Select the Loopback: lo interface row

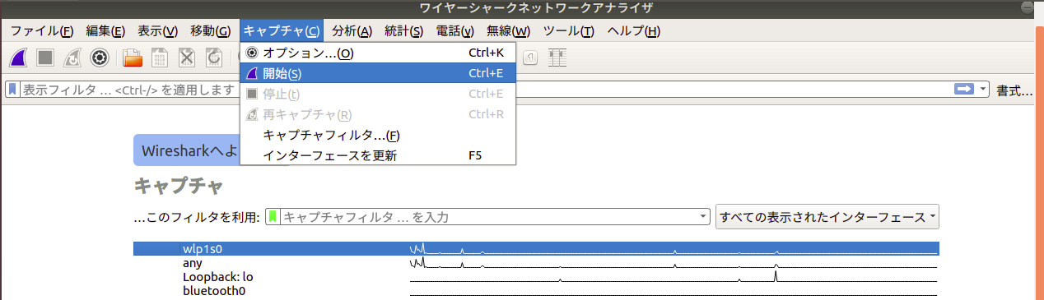536,277
